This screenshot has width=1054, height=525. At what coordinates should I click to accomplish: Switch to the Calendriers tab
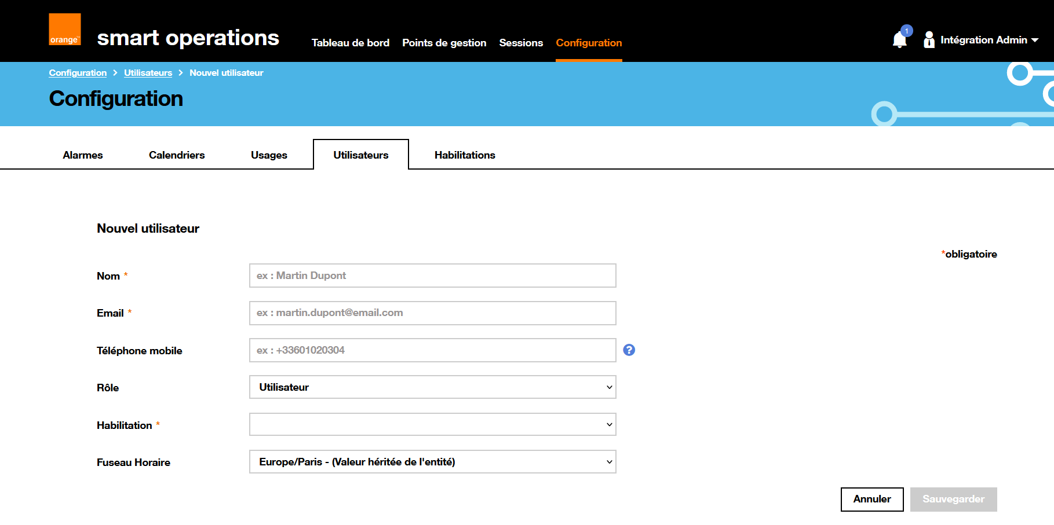click(177, 155)
